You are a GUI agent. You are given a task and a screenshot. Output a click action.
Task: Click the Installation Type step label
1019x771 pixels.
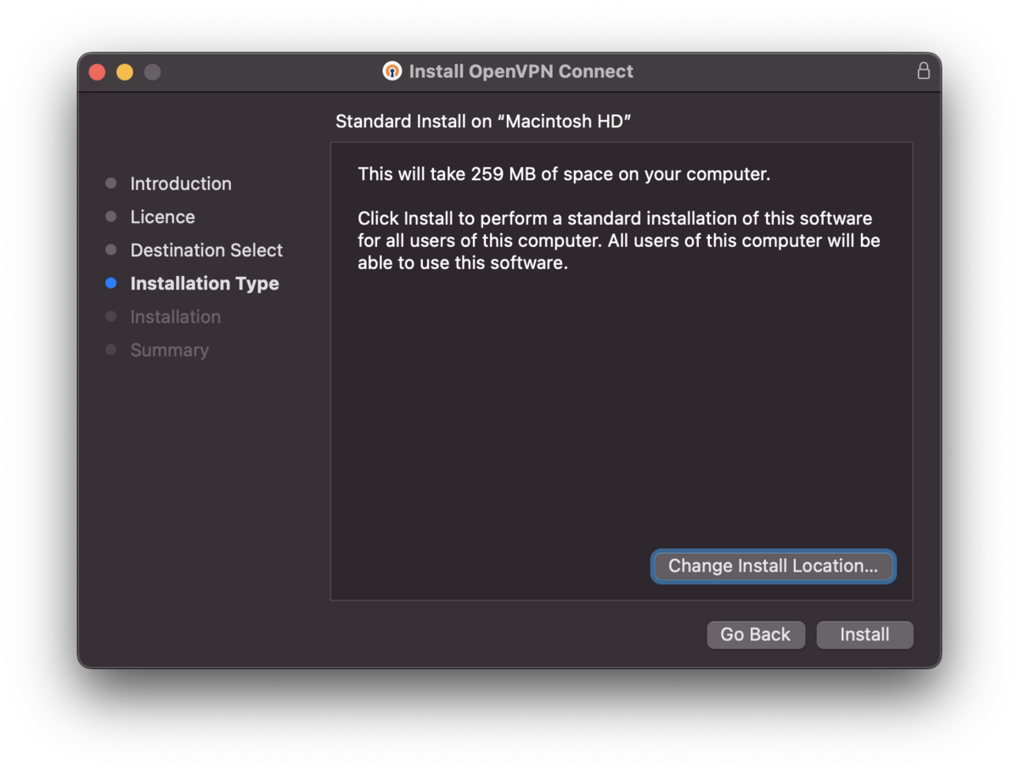coord(205,284)
